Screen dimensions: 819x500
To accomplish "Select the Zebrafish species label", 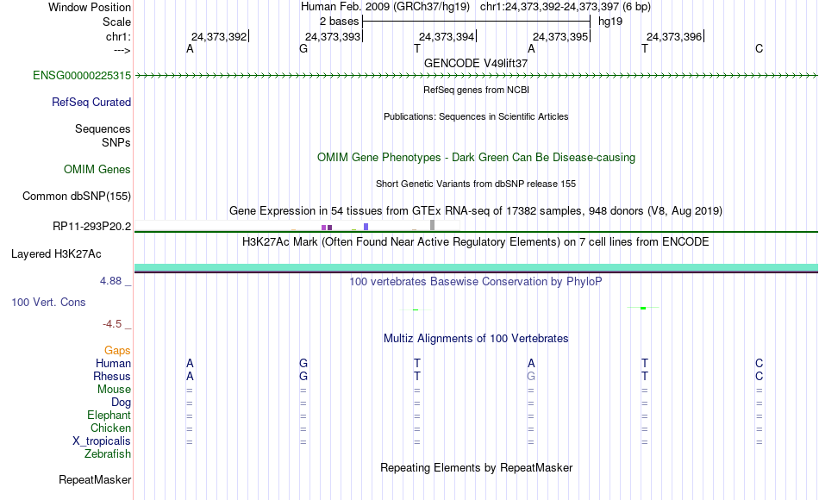I will 108,454.
